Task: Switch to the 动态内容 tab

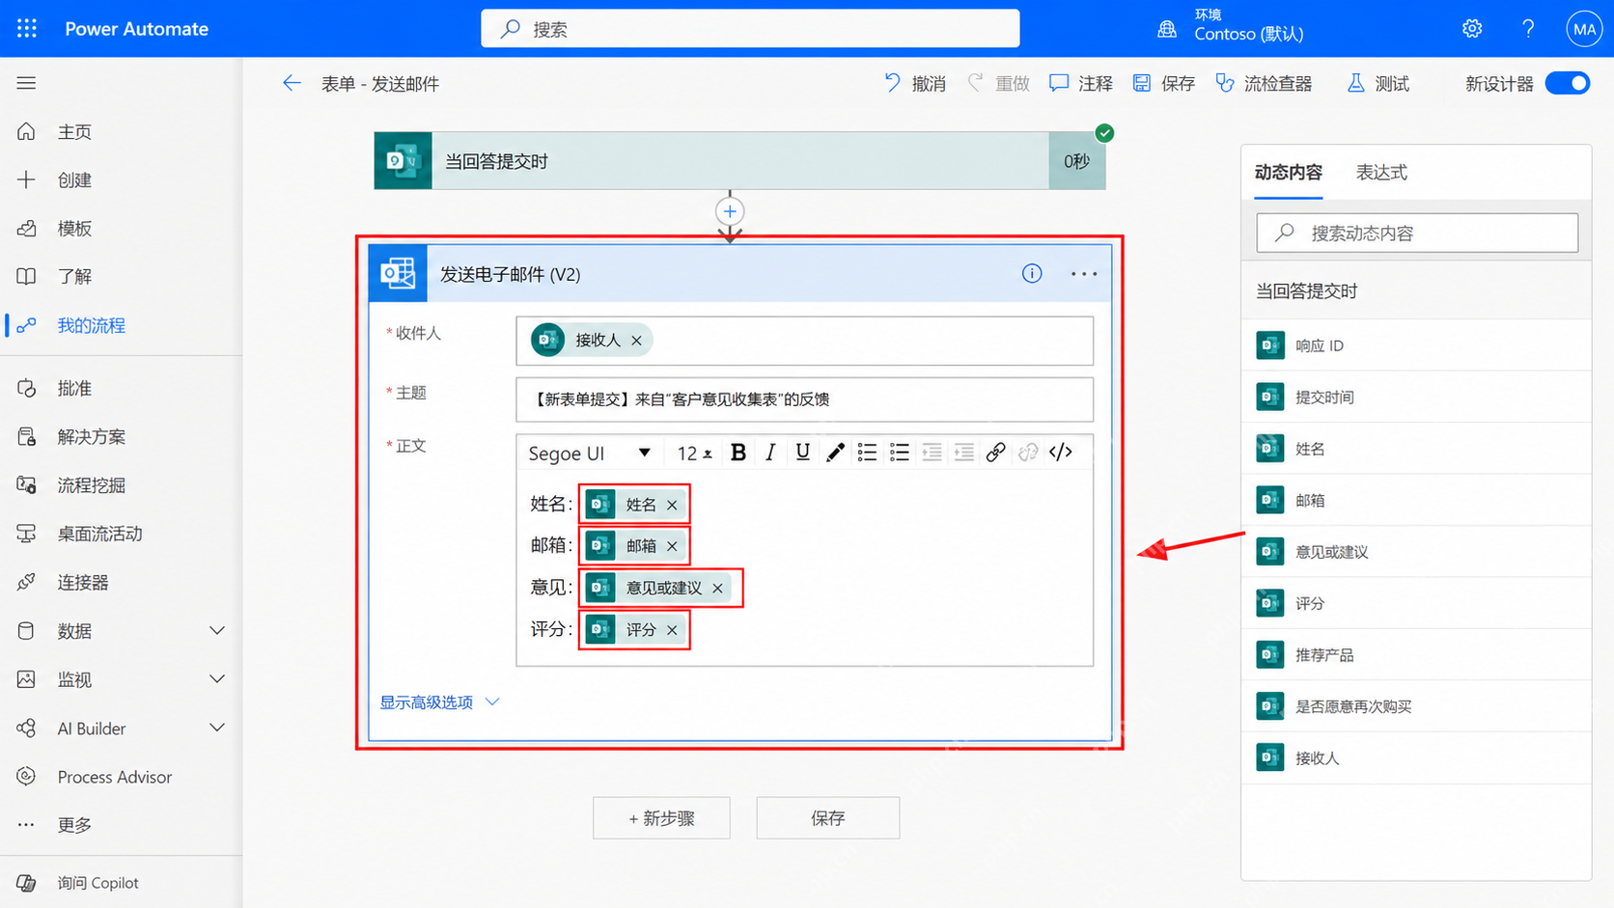Action: click(x=1288, y=173)
